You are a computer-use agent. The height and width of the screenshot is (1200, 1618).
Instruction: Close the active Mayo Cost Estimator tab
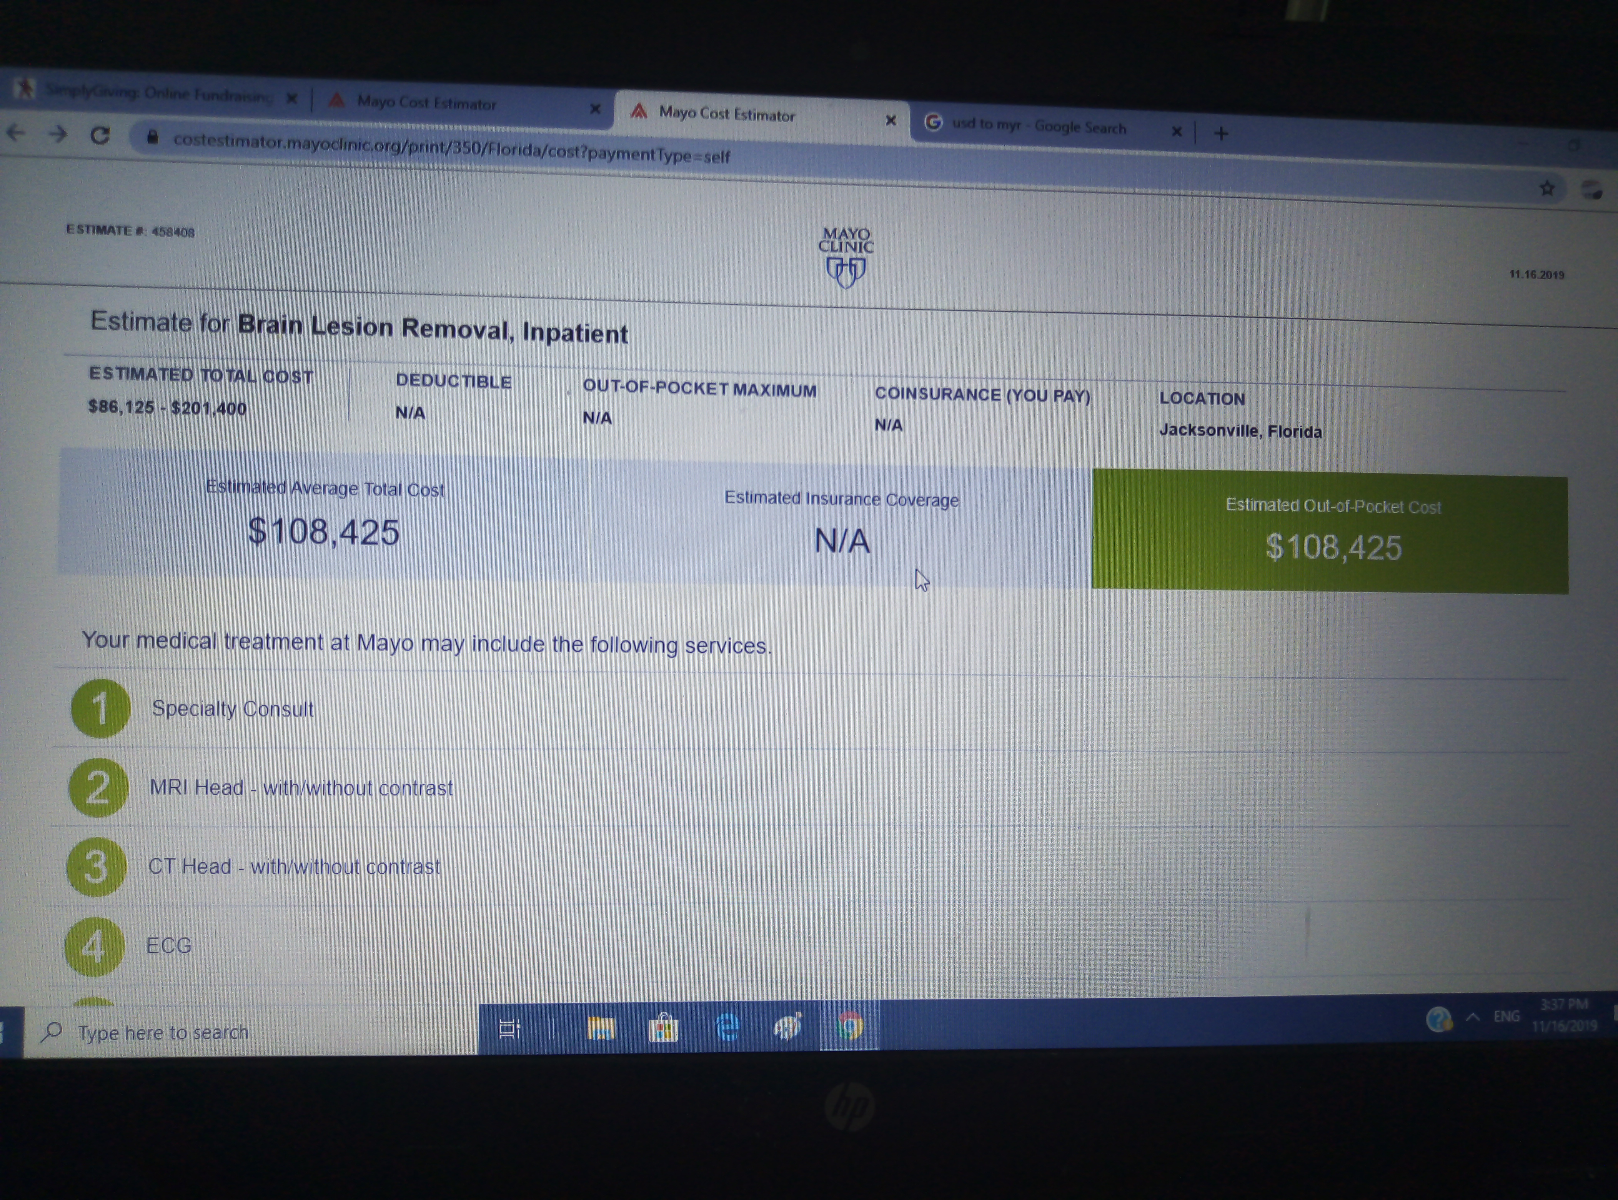[x=891, y=120]
